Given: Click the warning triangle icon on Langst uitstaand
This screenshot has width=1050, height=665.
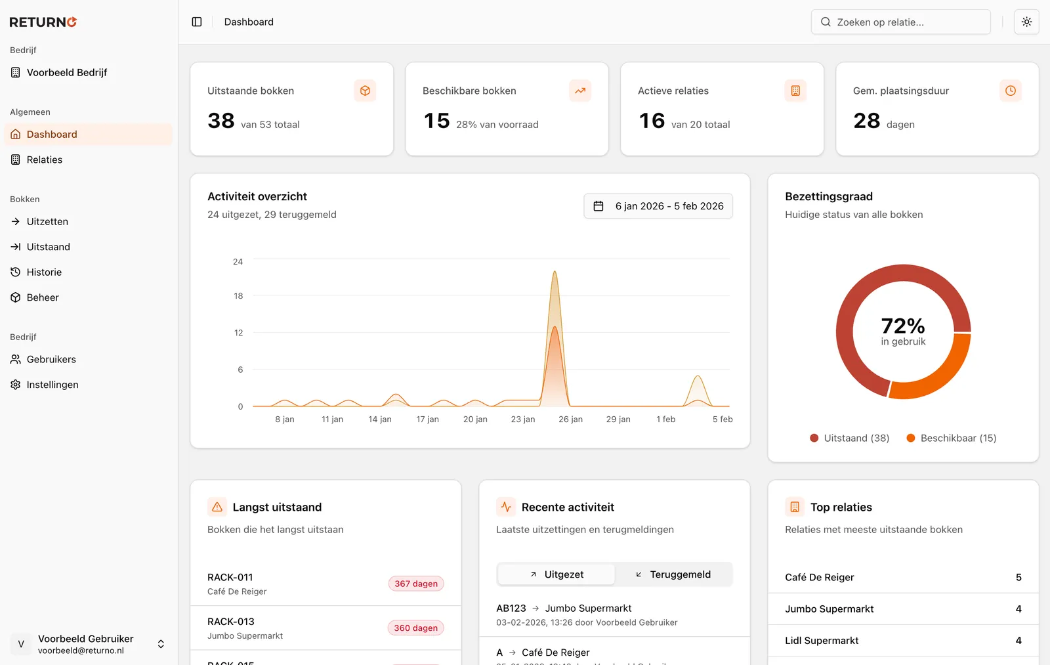Looking at the screenshot, I should coord(217,507).
